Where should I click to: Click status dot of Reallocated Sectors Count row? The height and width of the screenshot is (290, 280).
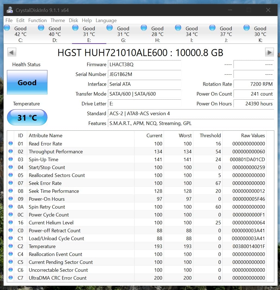click(x=11, y=175)
